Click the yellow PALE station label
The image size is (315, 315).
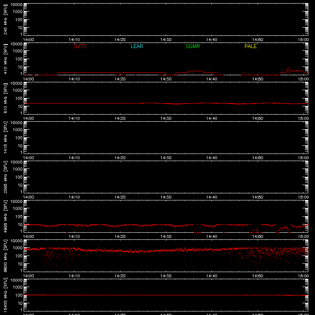[x=250, y=46]
